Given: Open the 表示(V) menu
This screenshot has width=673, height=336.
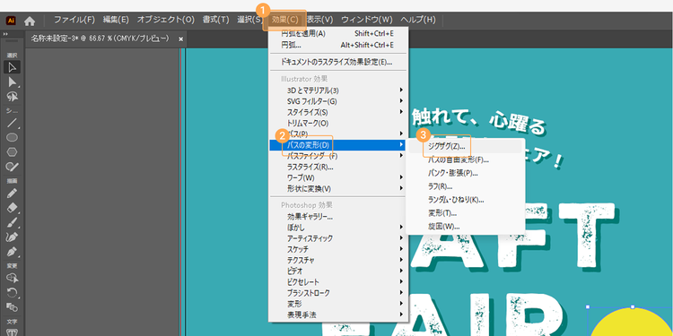Looking at the screenshot, I should (319, 20).
